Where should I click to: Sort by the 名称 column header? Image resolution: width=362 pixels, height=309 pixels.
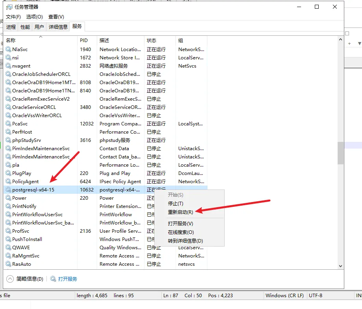(x=41, y=40)
